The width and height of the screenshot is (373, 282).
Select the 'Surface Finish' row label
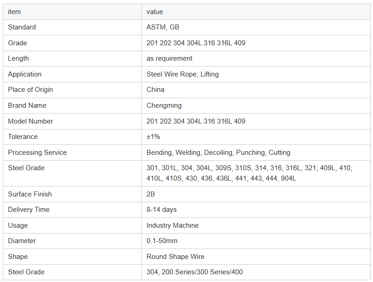(30, 194)
